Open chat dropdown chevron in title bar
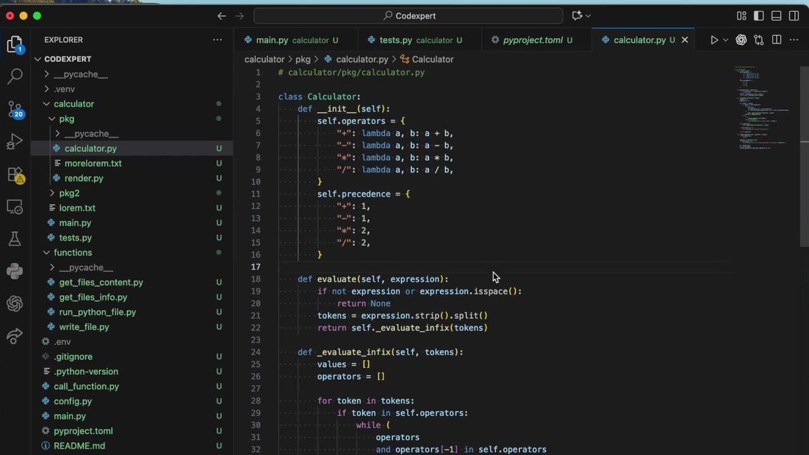 click(588, 16)
